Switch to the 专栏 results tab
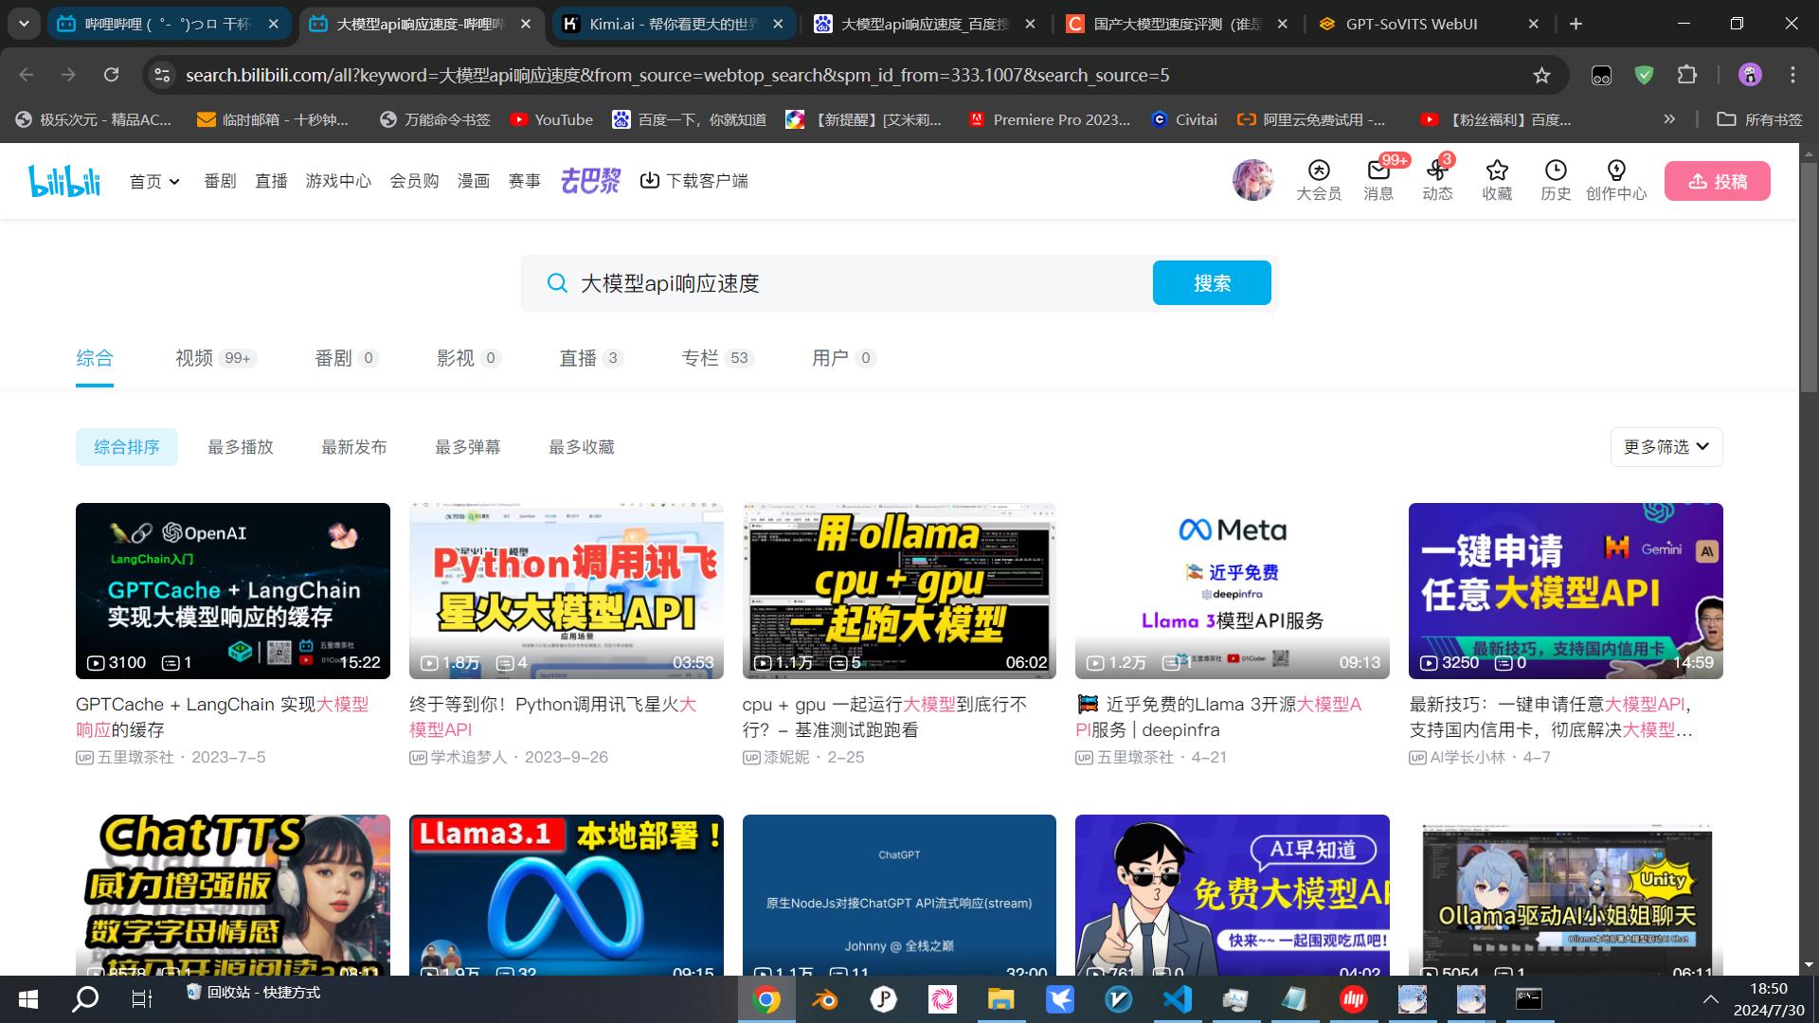 click(717, 358)
